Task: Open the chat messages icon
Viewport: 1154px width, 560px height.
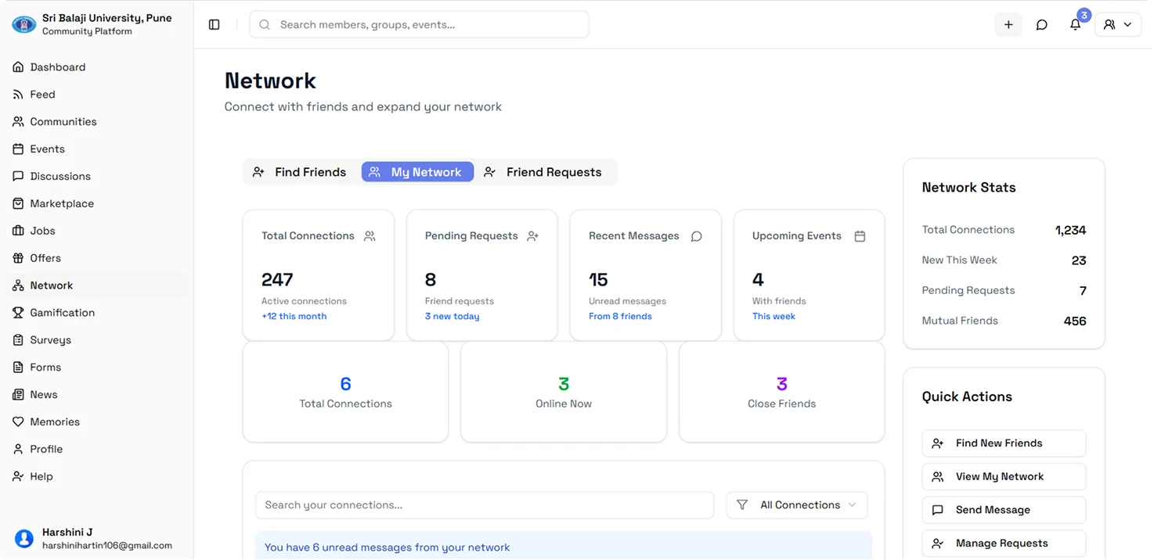Action: click(1041, 25)
